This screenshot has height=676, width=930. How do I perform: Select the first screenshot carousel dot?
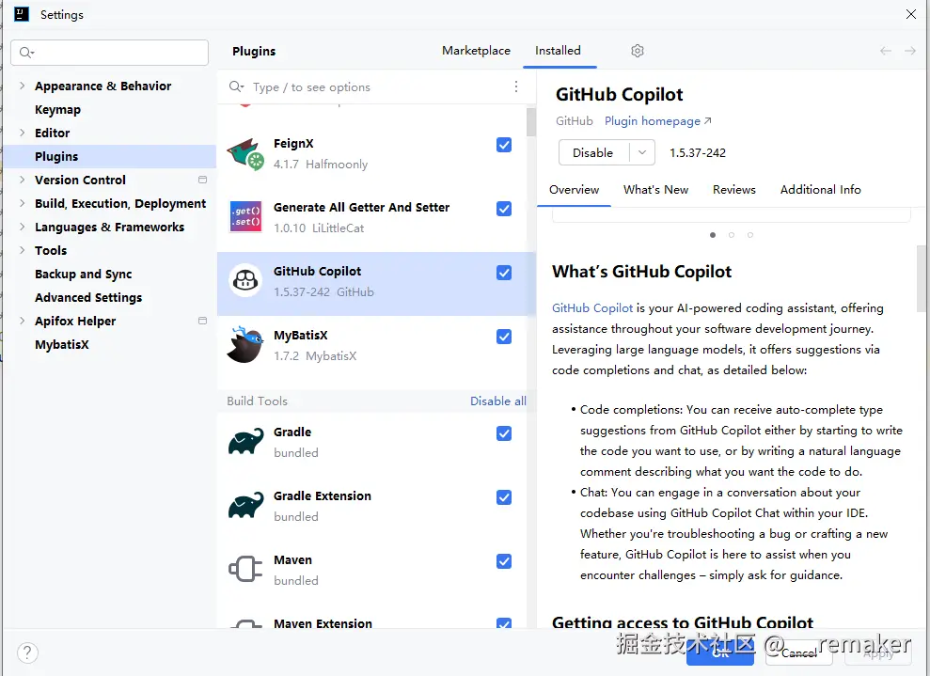click(713, 235)
